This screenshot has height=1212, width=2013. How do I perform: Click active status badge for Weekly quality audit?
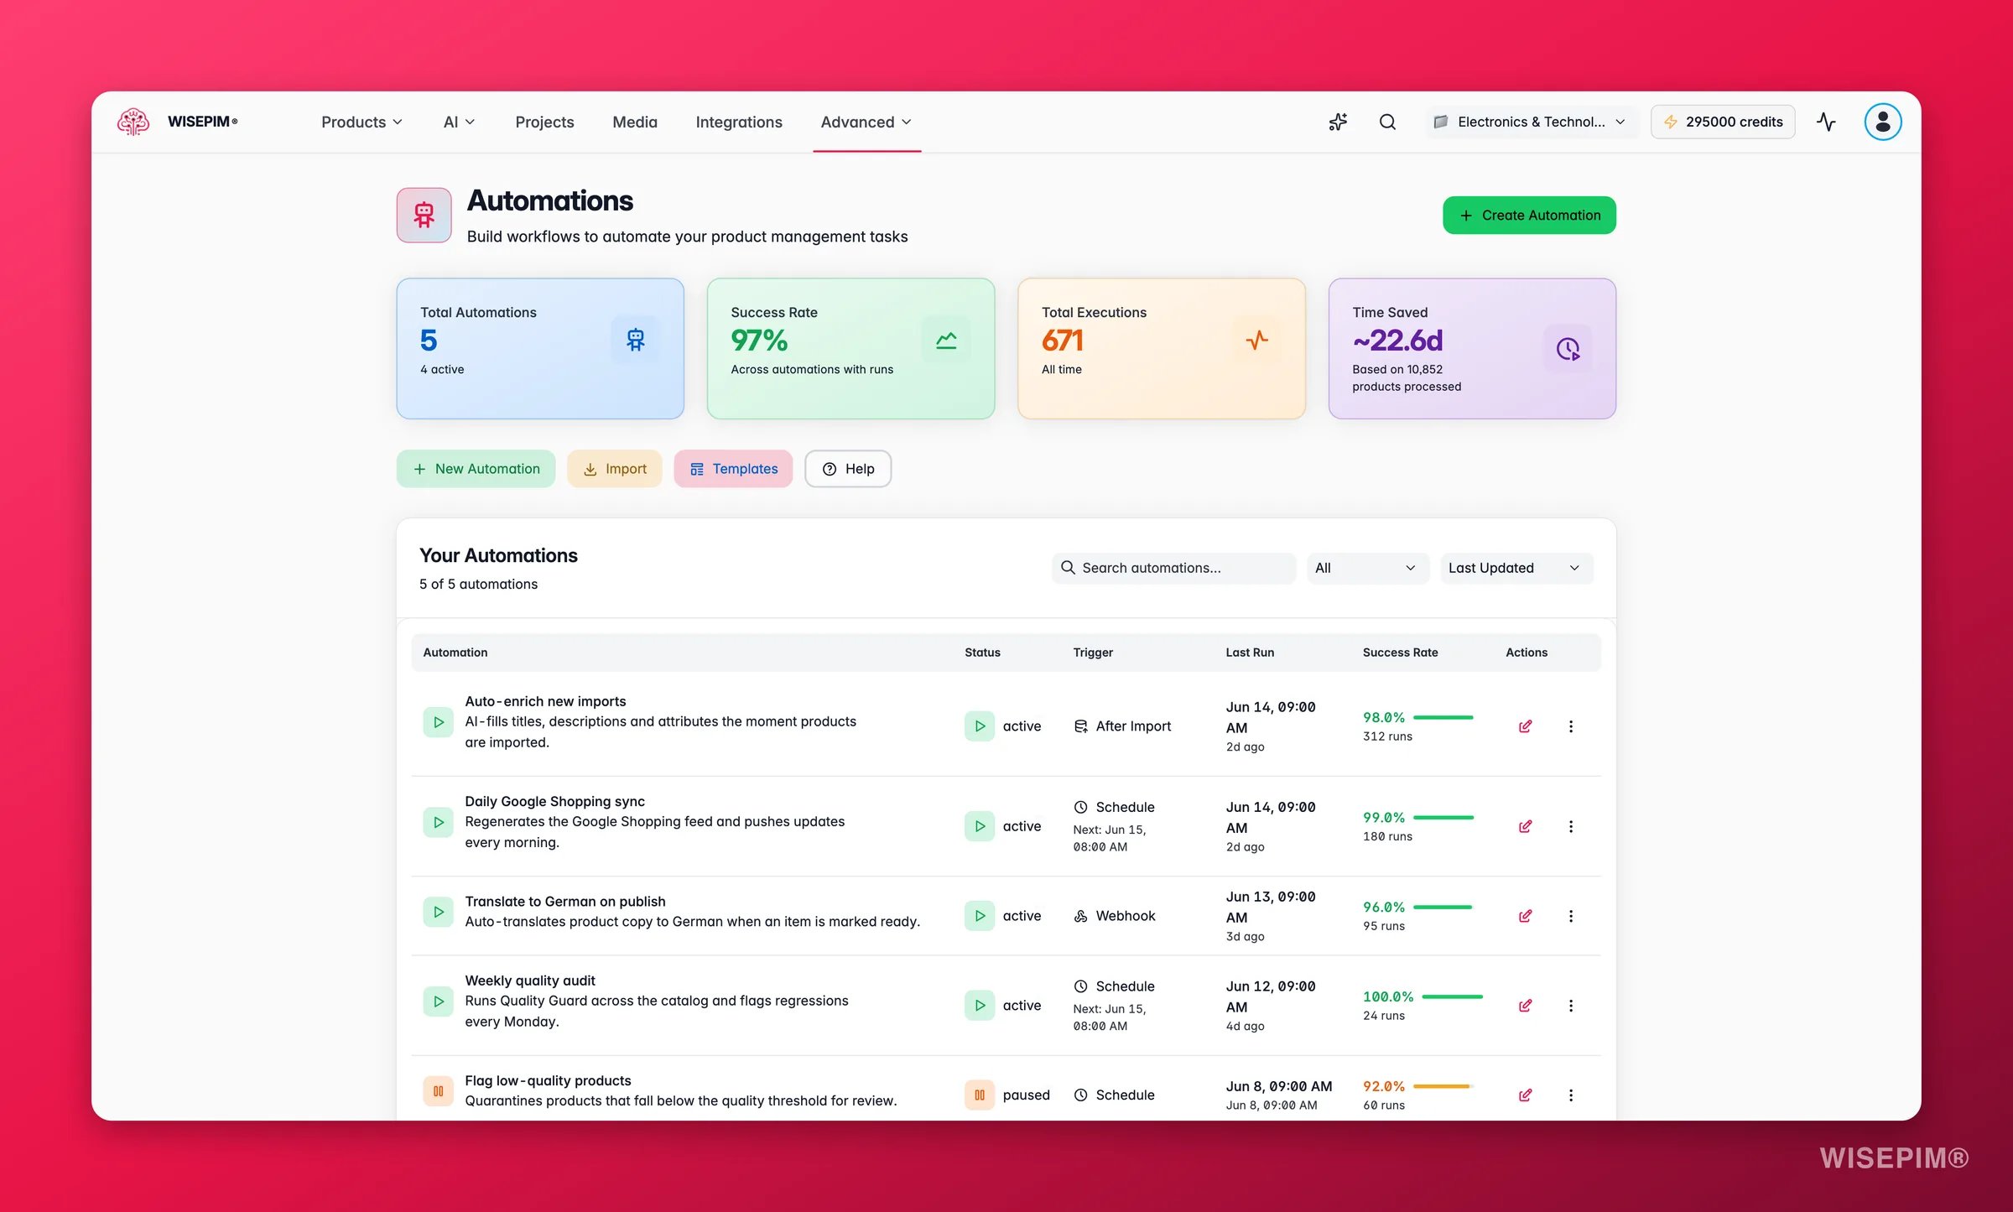[x=1003, y=1005]
